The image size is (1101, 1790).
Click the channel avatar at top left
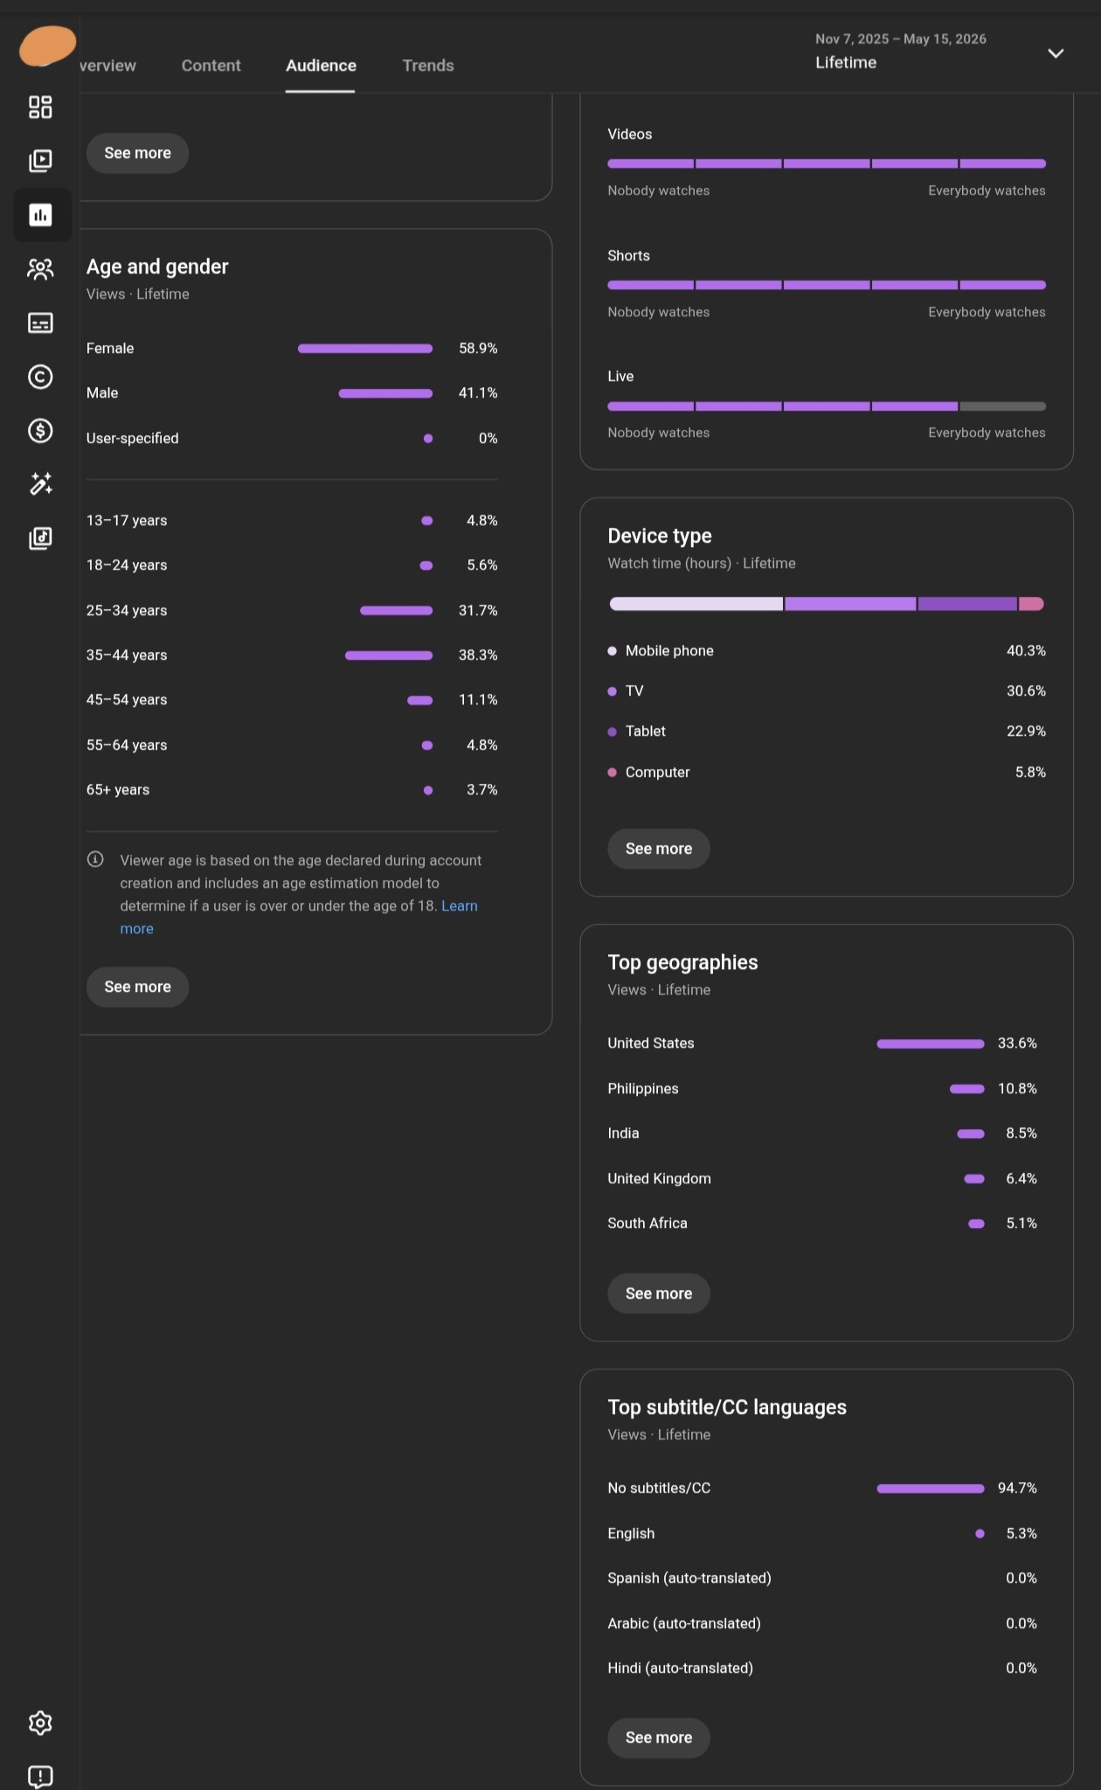click(47, 46)
